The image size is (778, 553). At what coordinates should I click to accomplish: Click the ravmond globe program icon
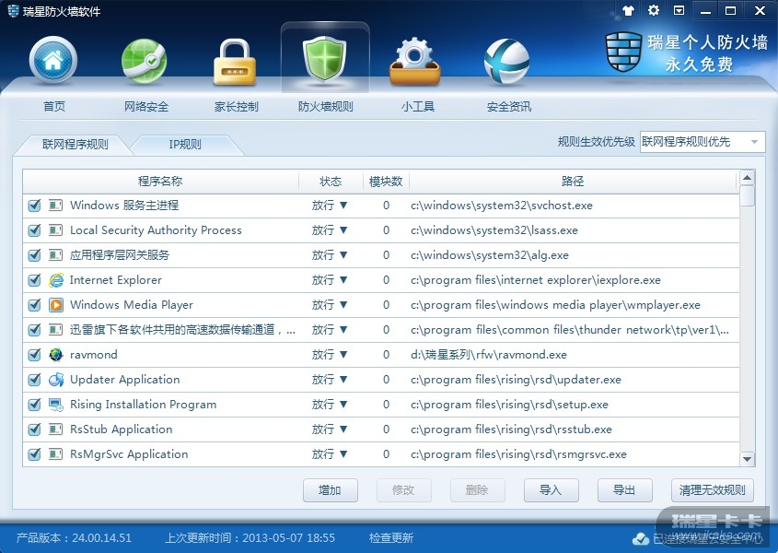coord(56,354)
